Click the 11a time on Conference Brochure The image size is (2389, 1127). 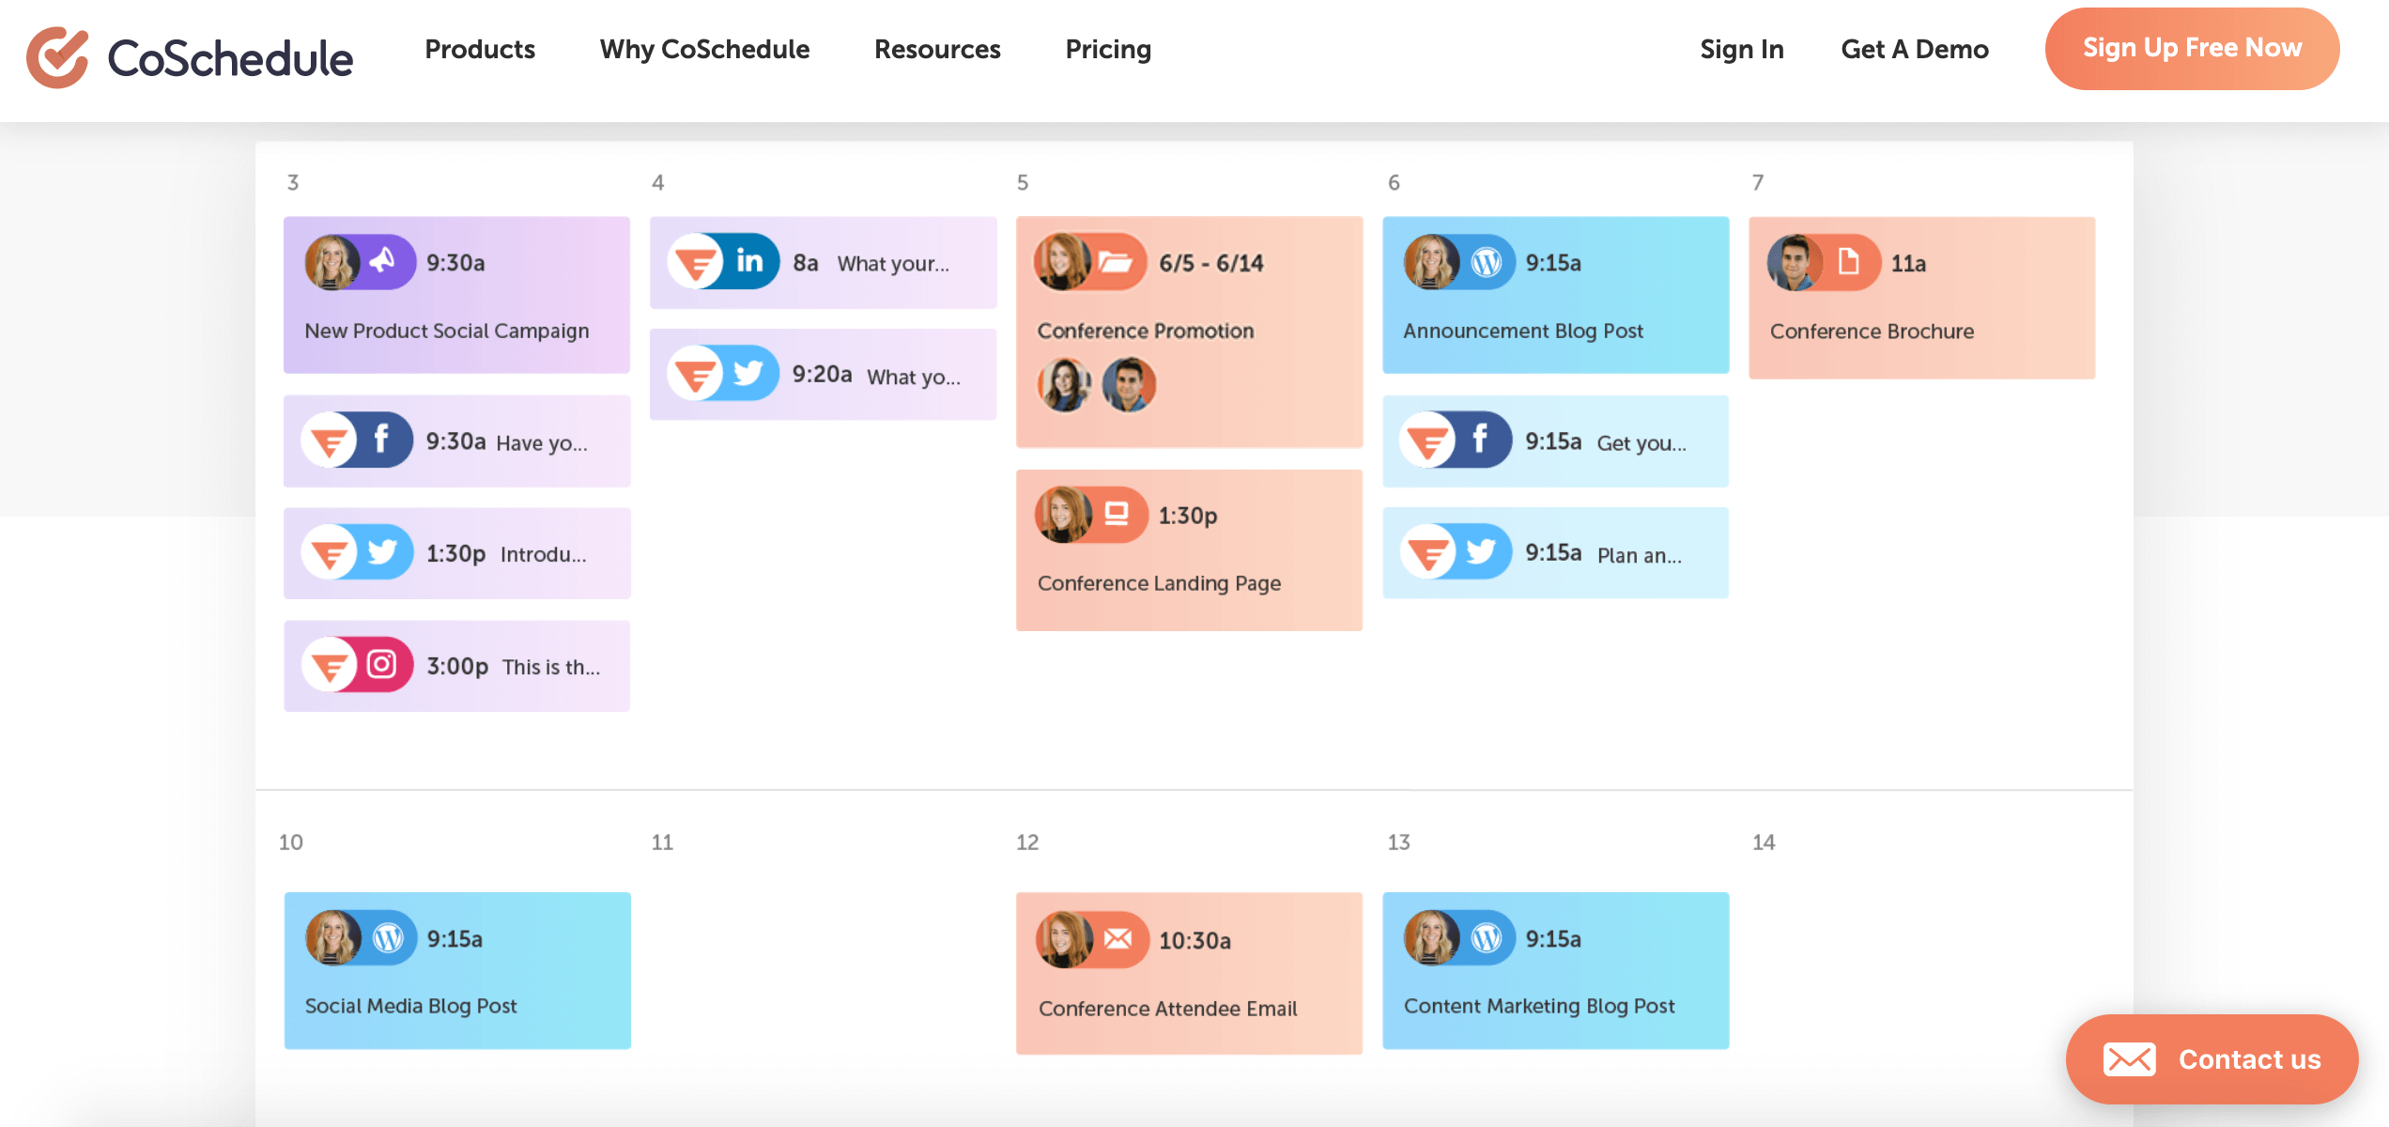coord(1908,264)
